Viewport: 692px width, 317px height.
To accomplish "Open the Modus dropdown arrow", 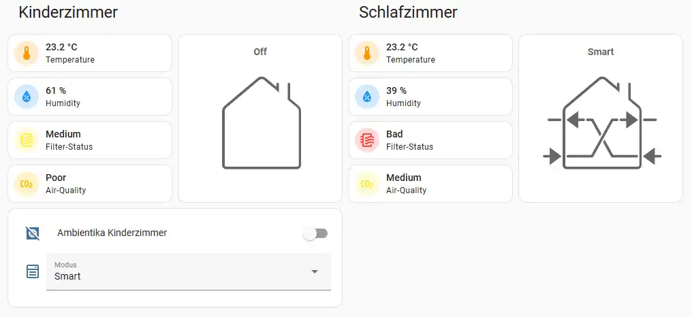I will tap(315, 271).
